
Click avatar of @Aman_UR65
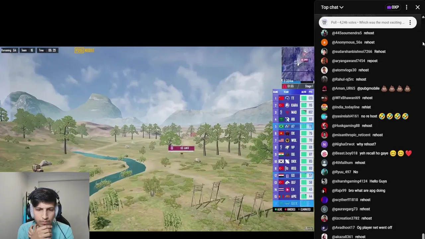(324, 89)
